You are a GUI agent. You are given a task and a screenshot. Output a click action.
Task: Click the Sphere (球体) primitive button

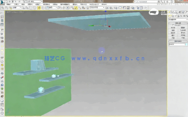pyautogui.click(x=173, y=30)
